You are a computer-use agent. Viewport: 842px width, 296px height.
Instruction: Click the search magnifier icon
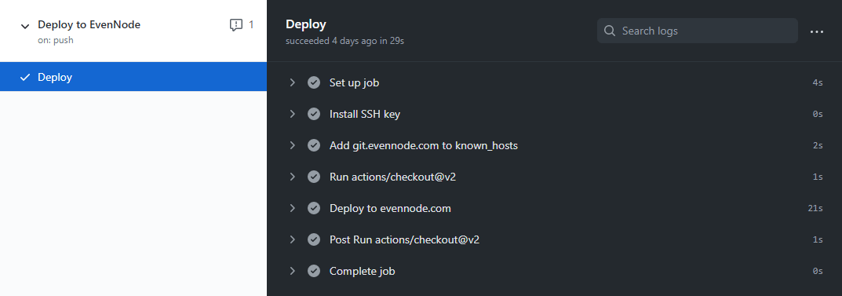pyautogui.click(x=610, y=31)
